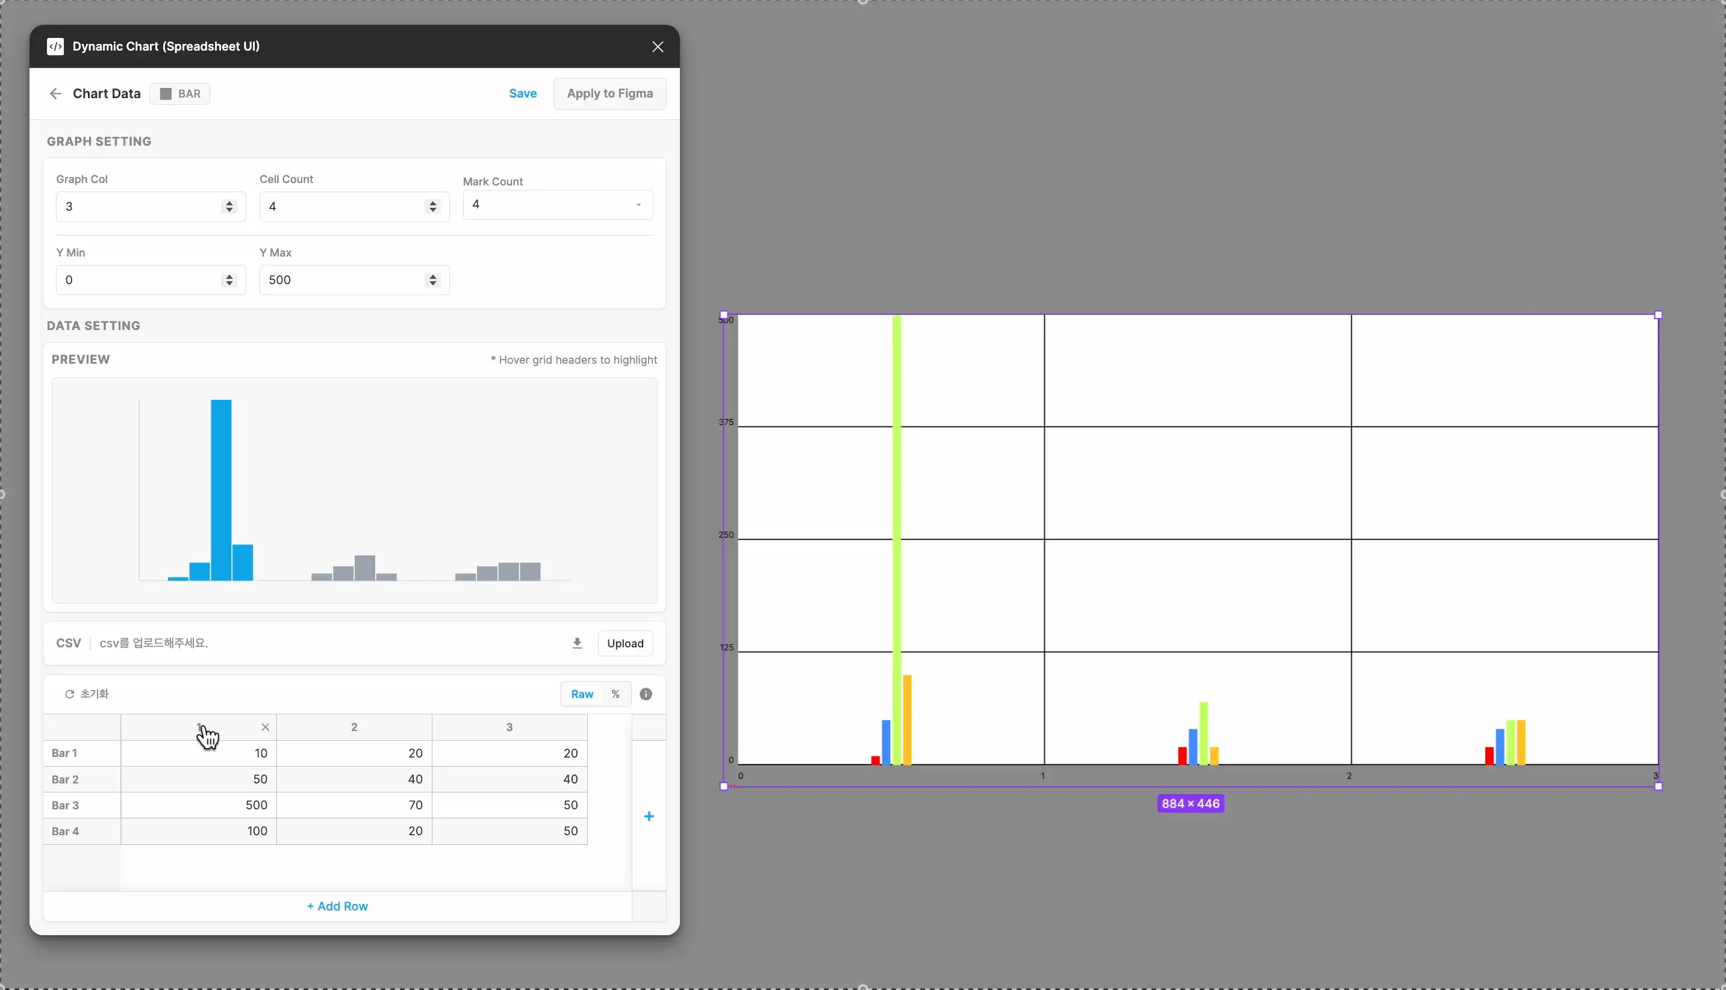Open the Mark Count dropdown
The image size is (1726, 990).
point(558,205)
